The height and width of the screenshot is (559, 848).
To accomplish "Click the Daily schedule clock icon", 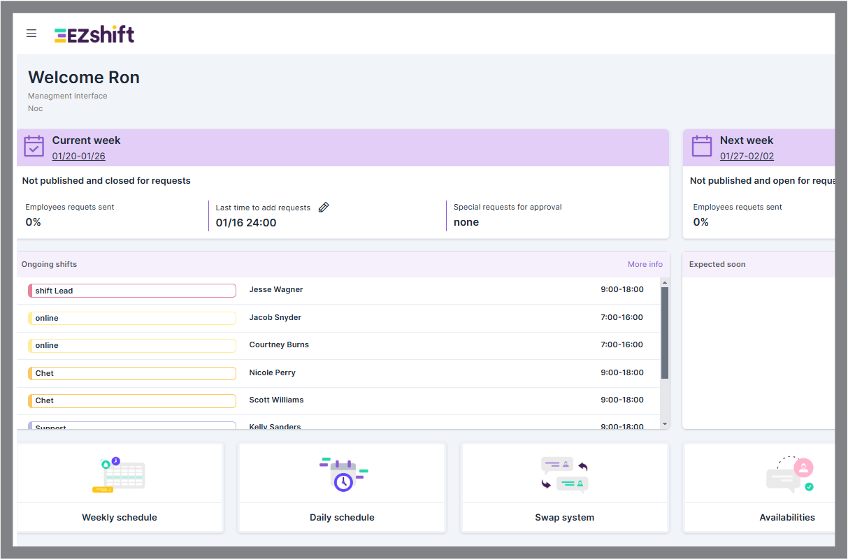I will 342,474.
